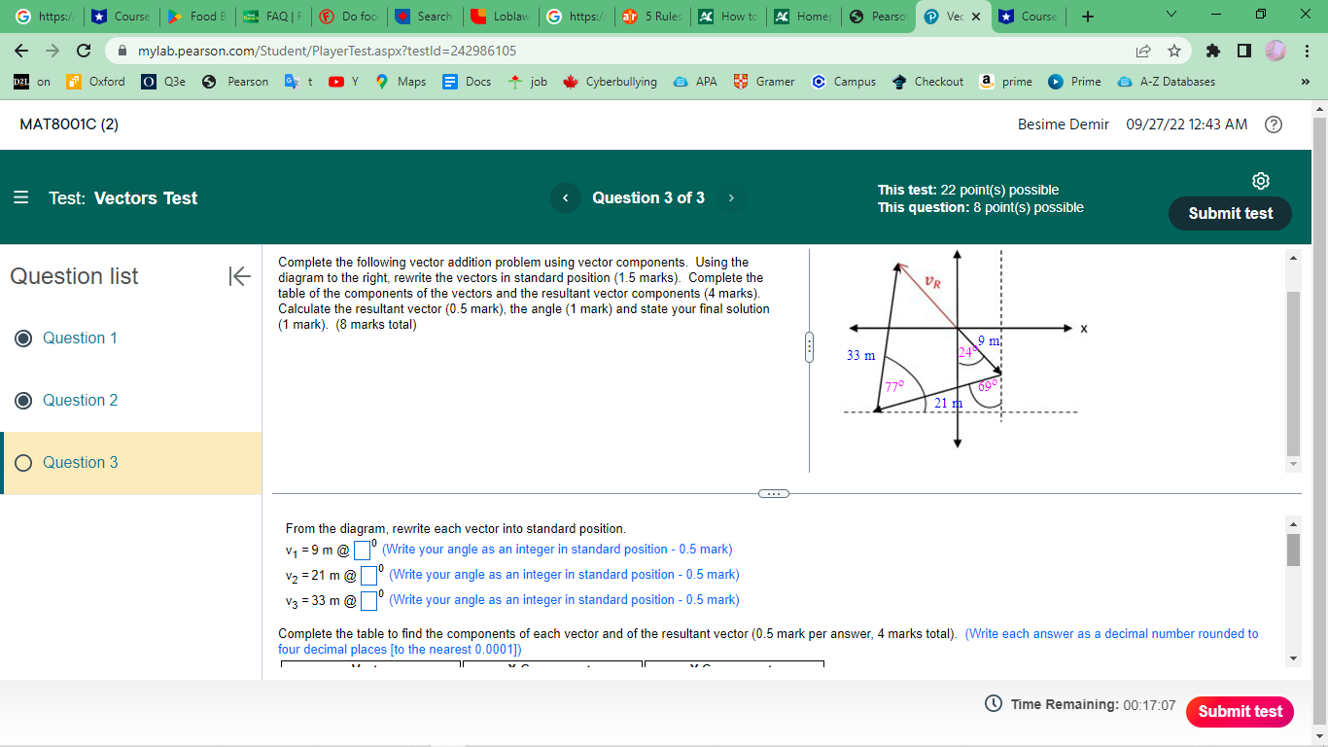The width and height of the screenshot is (1328, 747).
Task: Click the help question mark icon
Action: (1274, 124)
